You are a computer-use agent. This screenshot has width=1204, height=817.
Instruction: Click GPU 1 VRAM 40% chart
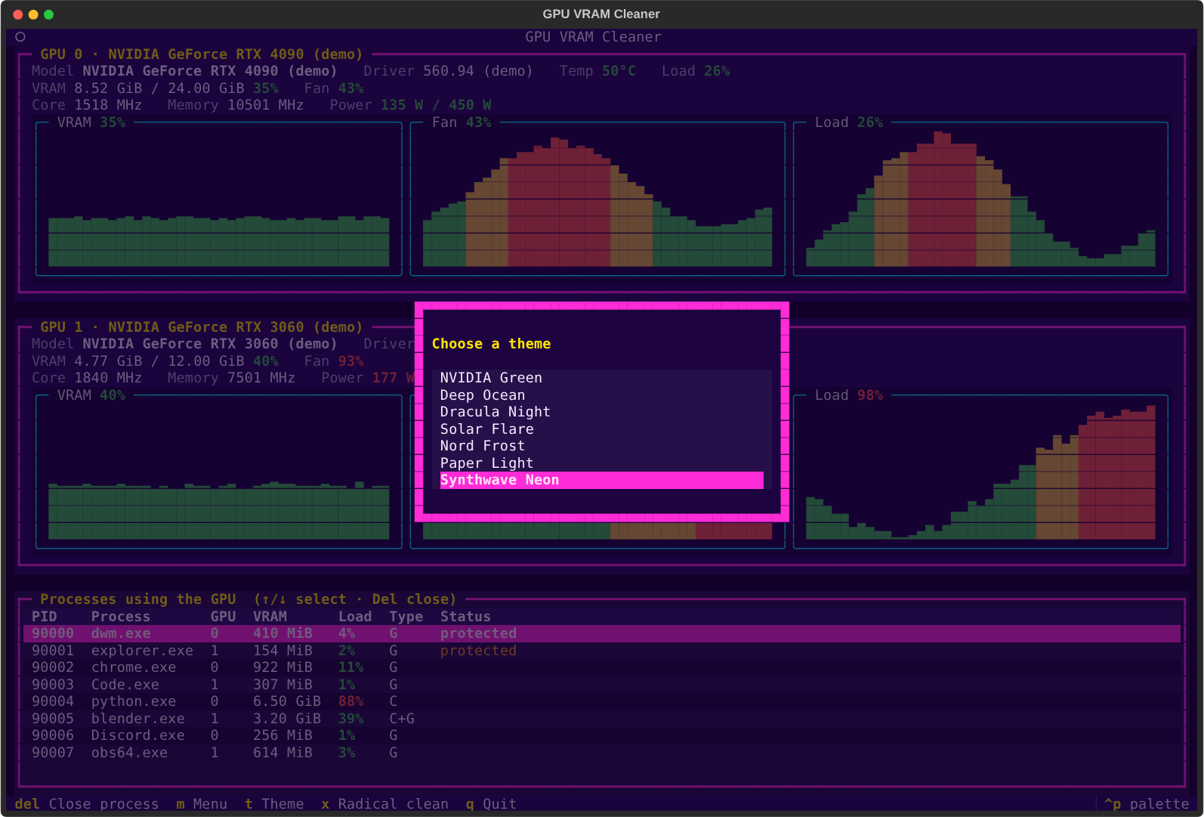(x=219, y=472)
